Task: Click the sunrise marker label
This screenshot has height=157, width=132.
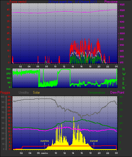Action: 44,141
